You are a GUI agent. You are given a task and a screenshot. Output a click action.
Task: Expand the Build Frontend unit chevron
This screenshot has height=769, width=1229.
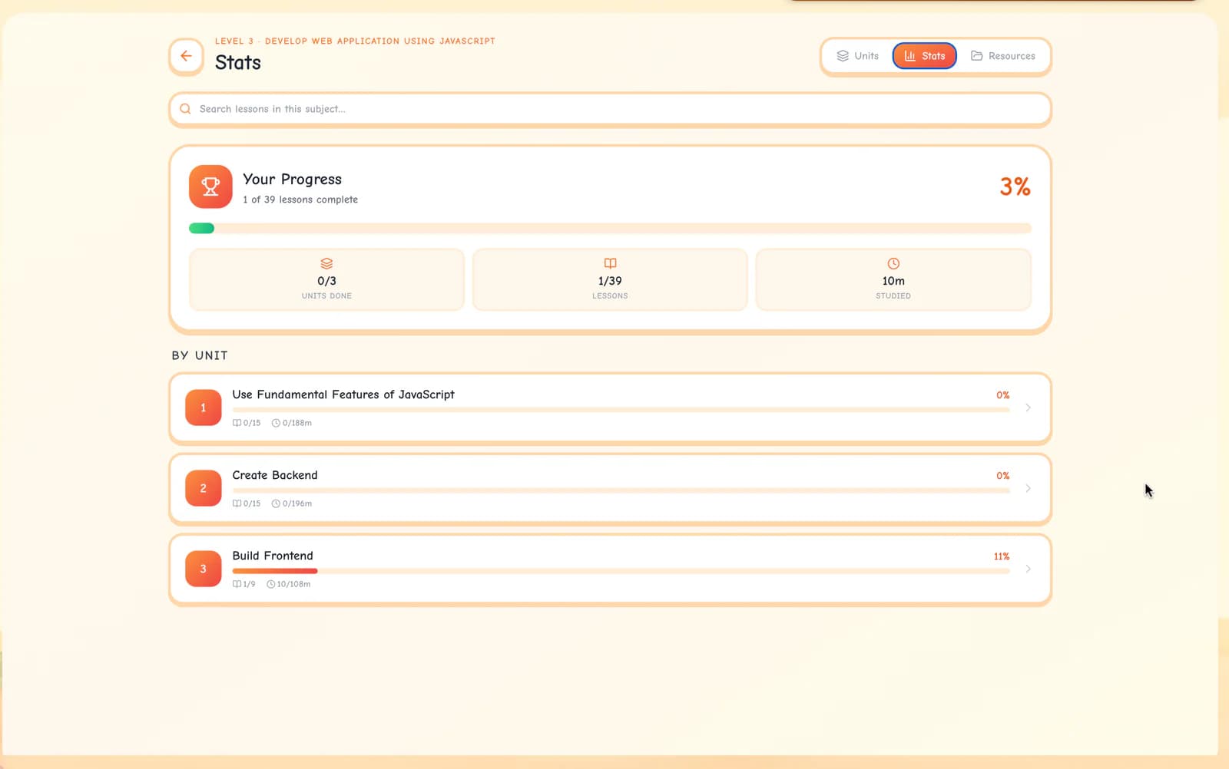click(1028, 569)
